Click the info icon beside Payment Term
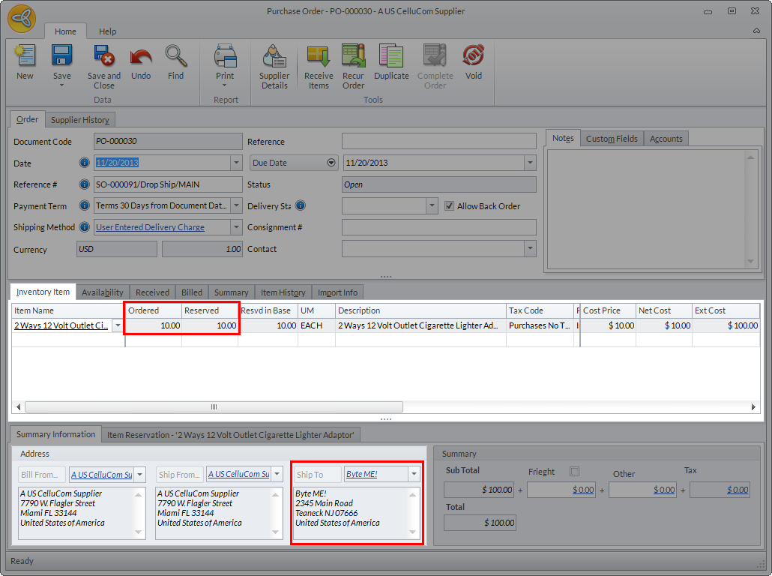The height and width of the screenshot is (576, 772). 85,206
